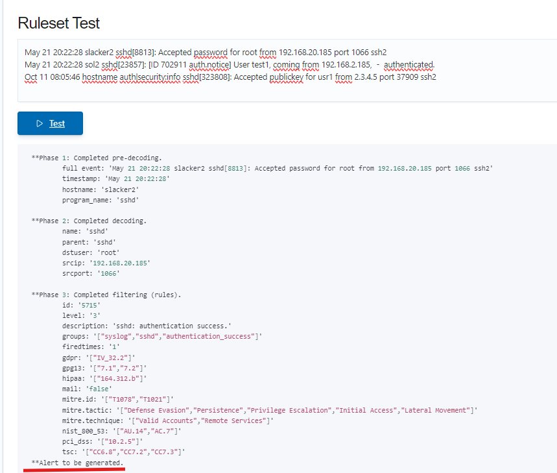Image resolution: width=557 pixels, height=473 pixels.
Task: Click the srcip: '192.168.20.185' line
Action: (106, 263)
